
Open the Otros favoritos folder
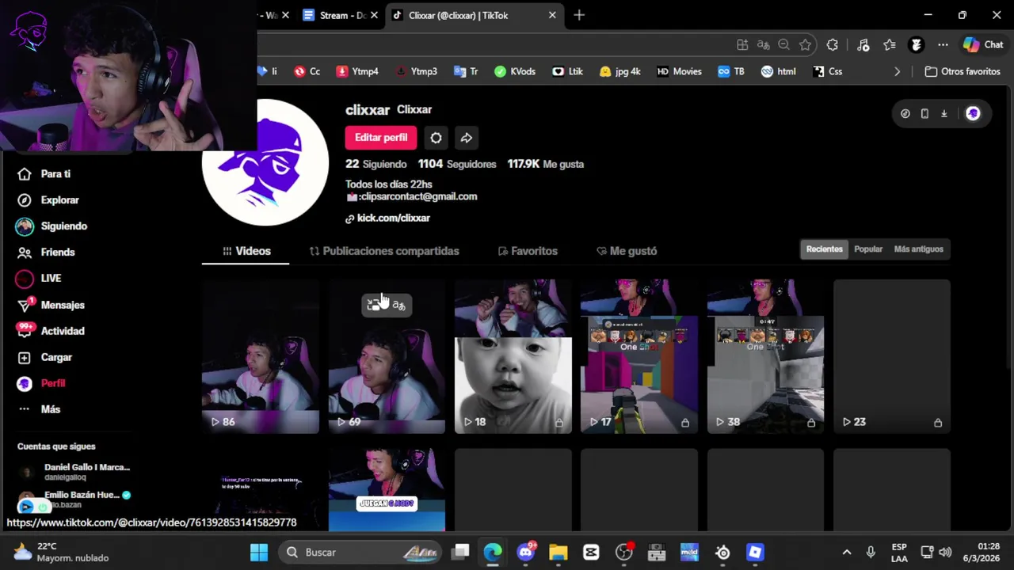coord(963,71)
